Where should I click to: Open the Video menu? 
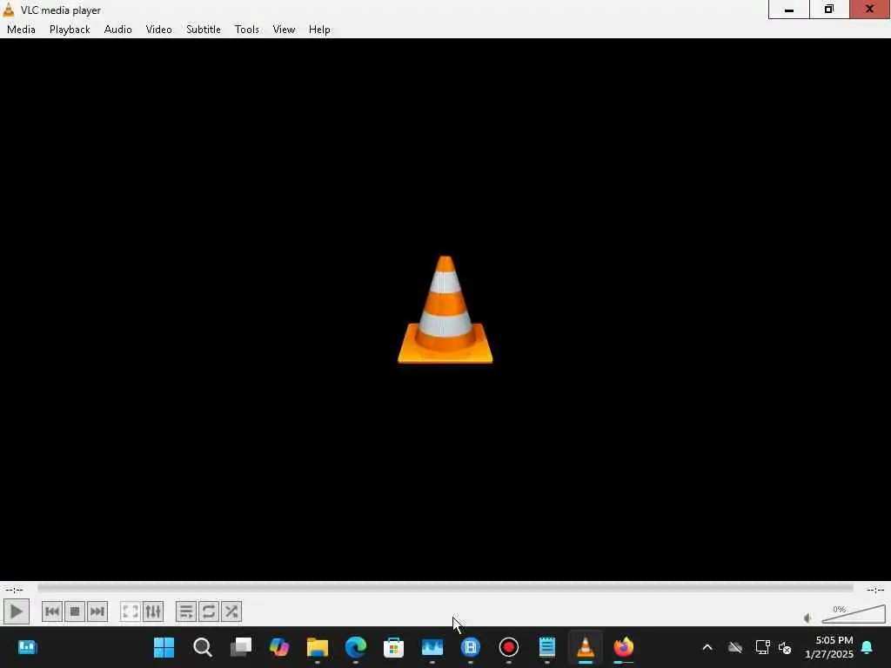click(x=158, y=30)
